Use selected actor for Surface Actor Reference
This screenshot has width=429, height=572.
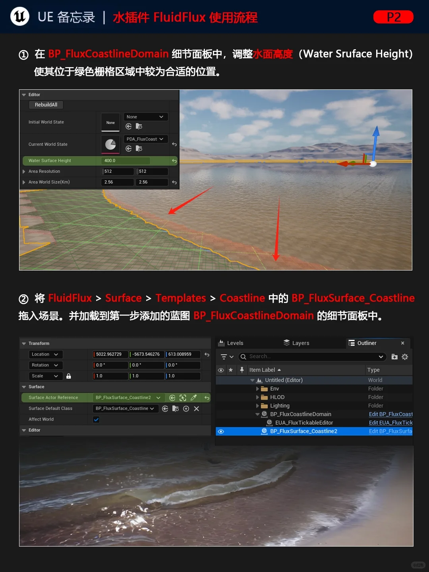(x=172, y=398)
